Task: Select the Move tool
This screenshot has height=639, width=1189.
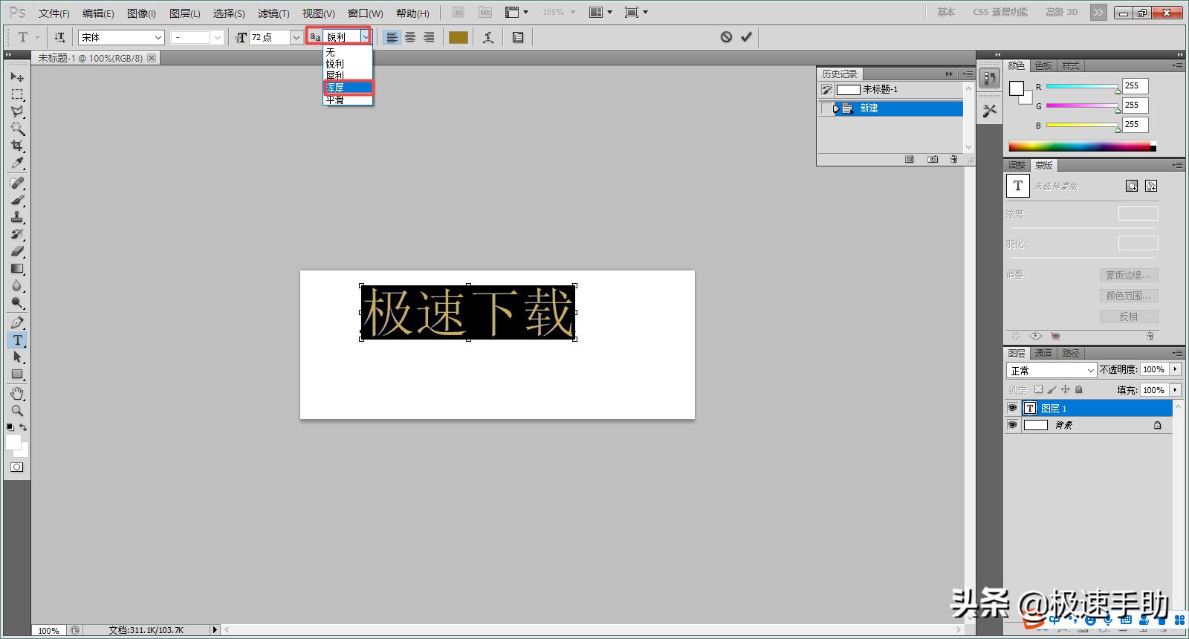Action: point(17,77)
